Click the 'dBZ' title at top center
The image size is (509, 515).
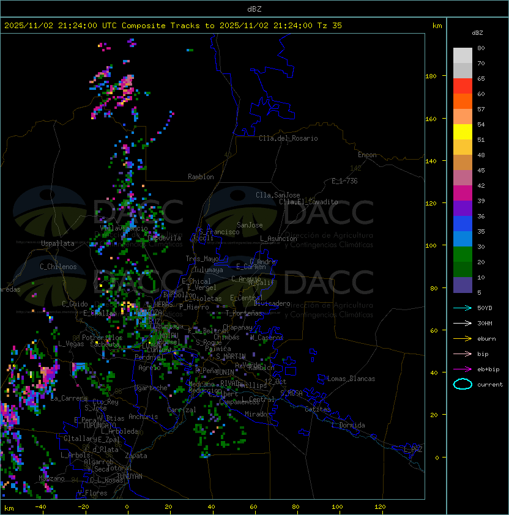254,9
